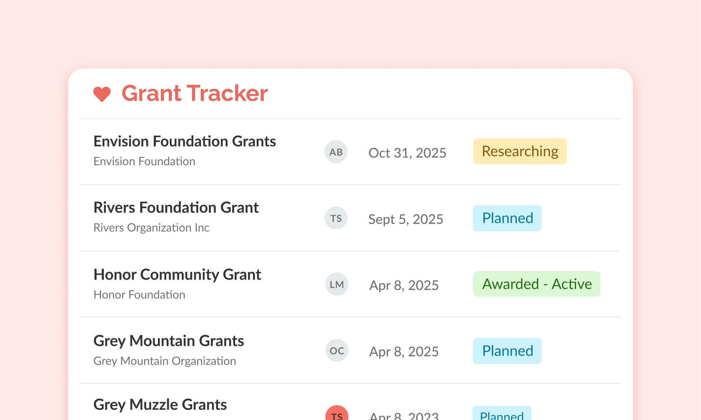Click the TS avatar on Rivers Foundation Grant

[x=336, y=218]
